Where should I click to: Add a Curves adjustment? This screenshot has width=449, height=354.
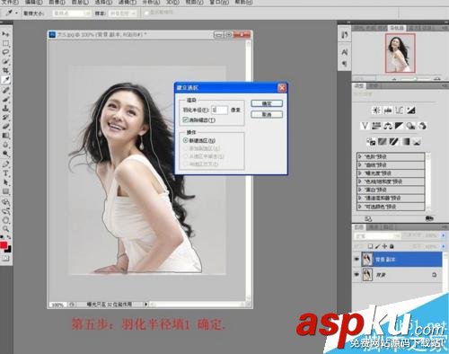(399, 110)
